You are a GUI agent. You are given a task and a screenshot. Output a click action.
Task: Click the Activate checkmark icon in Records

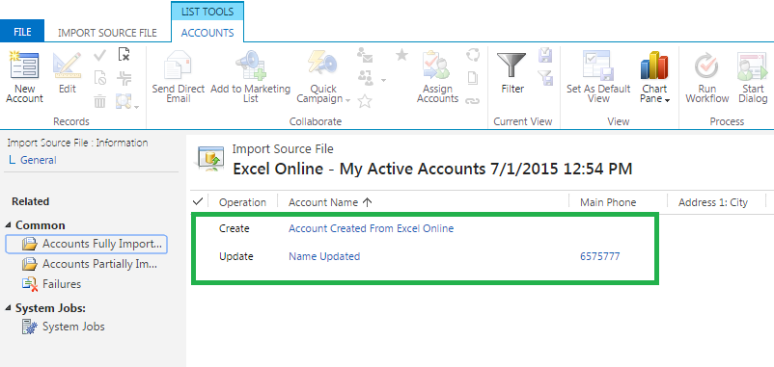[99, 55]
